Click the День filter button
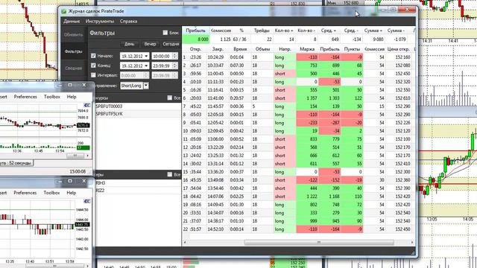477x268 pixels. 129,44
